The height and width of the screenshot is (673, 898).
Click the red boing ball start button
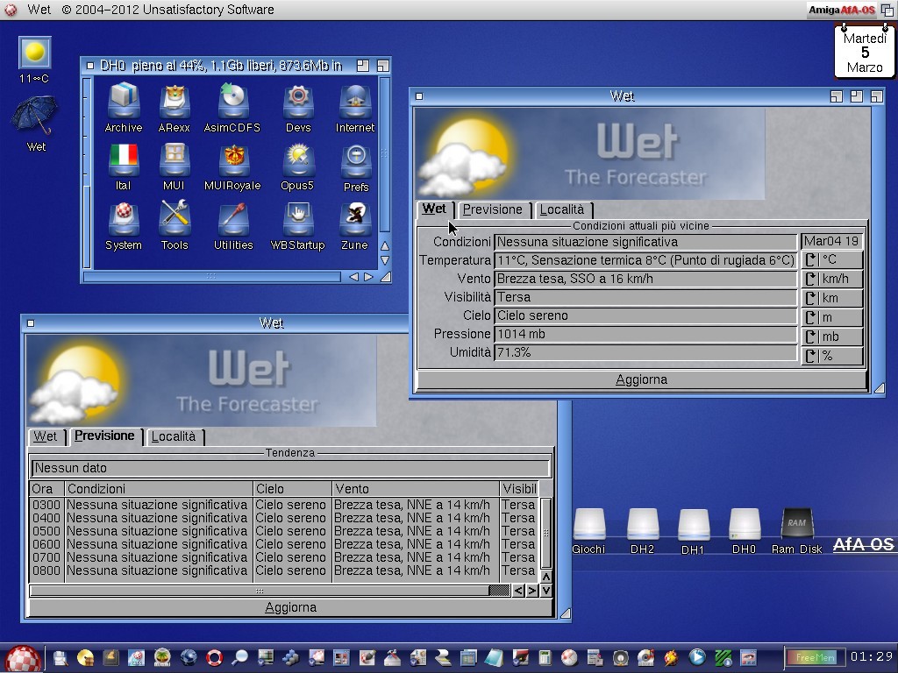point(22,657)
